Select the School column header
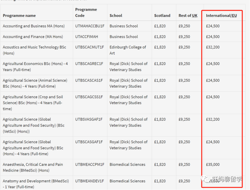The width and height of the screenshot is (250, 190). pyautogui.click(x=116, y=16)
